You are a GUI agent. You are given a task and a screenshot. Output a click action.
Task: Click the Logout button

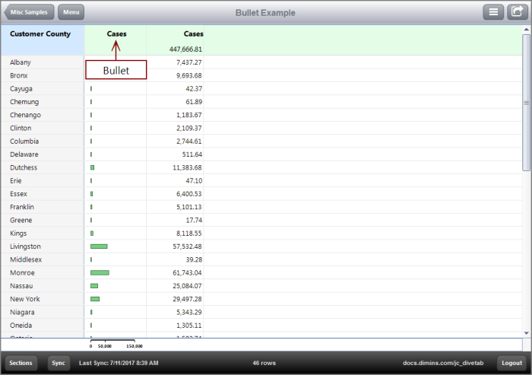pos(511,363)
